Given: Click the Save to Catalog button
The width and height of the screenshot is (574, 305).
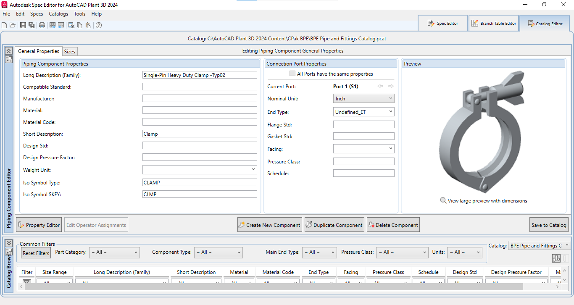Looking at the screenshot, I should coord(549,225).
